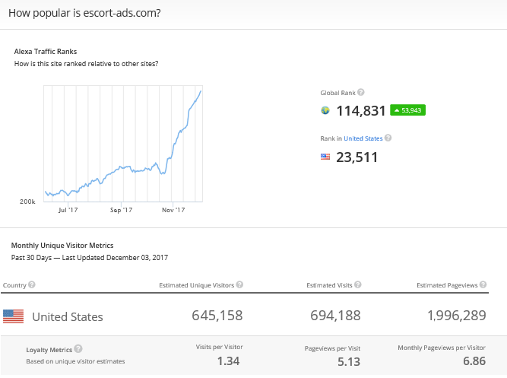
Task: Click the Visits per Visitor label
Action: (x=219, y=347)
